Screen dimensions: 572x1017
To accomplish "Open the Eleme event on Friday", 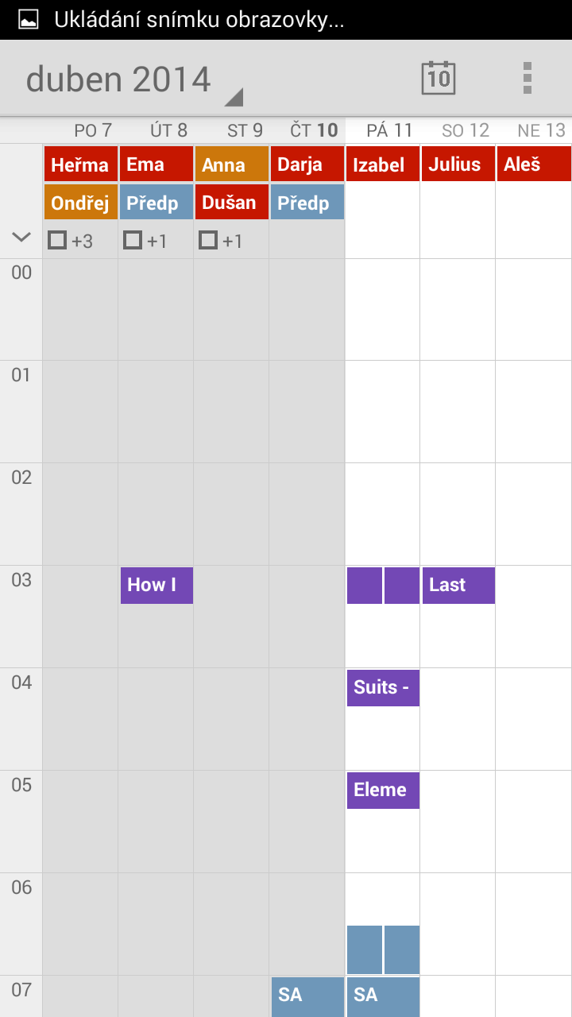I will 383,790.
